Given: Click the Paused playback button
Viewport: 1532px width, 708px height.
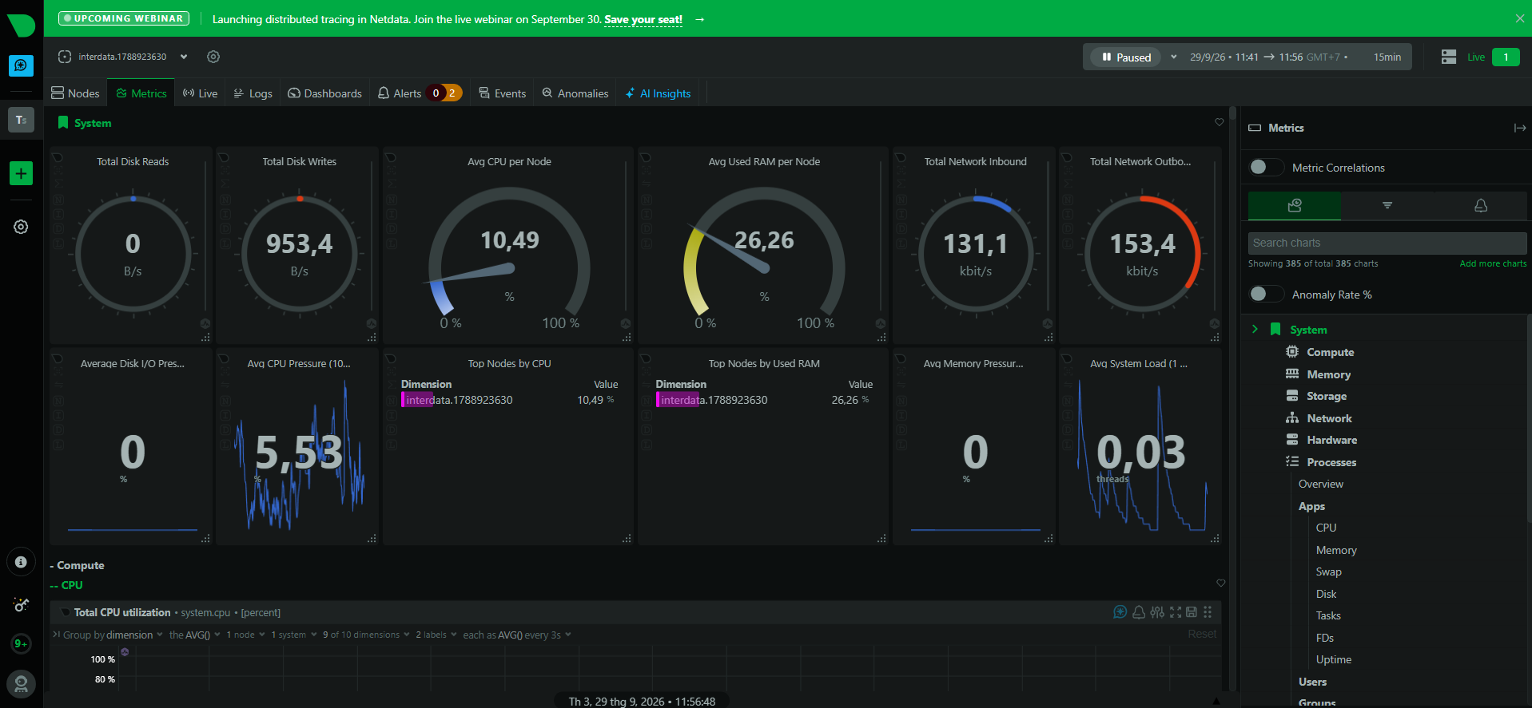Looking at the screenshot, I should pos(1126,57).
